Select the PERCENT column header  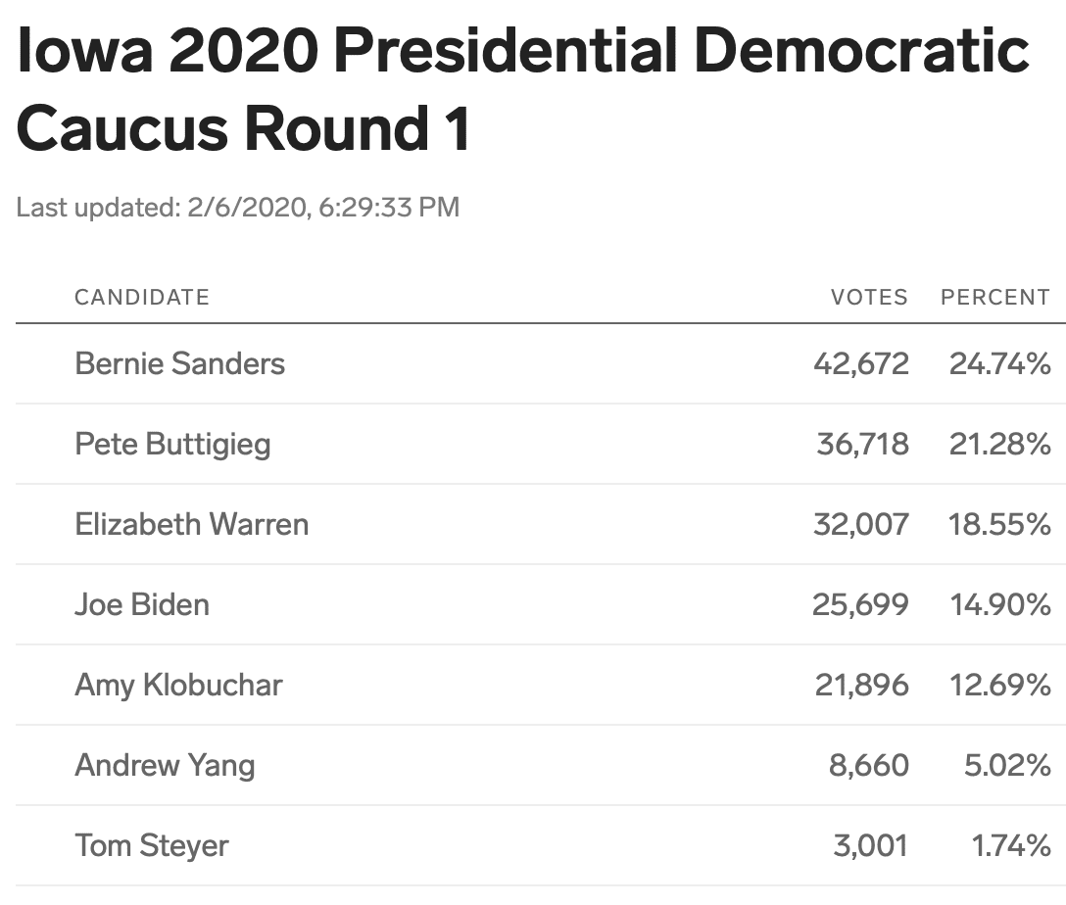(995, 297)
